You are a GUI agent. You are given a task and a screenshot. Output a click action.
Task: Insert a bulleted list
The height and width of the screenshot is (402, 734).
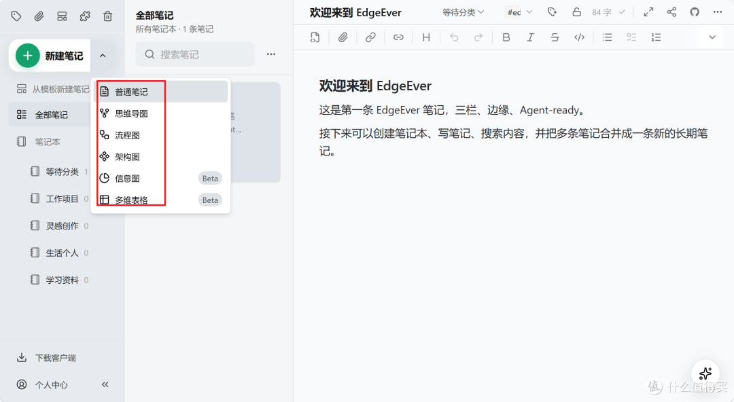coord(607,37)
